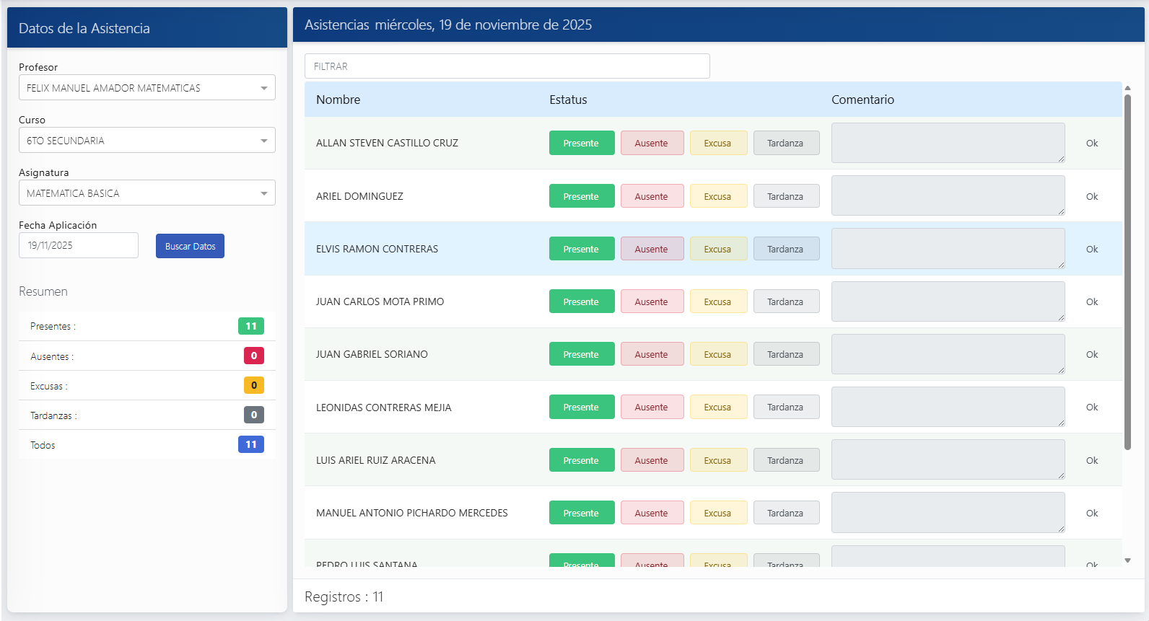Click the Excusas yellow count badge
1149x621 pixels.
coord(253,385)
